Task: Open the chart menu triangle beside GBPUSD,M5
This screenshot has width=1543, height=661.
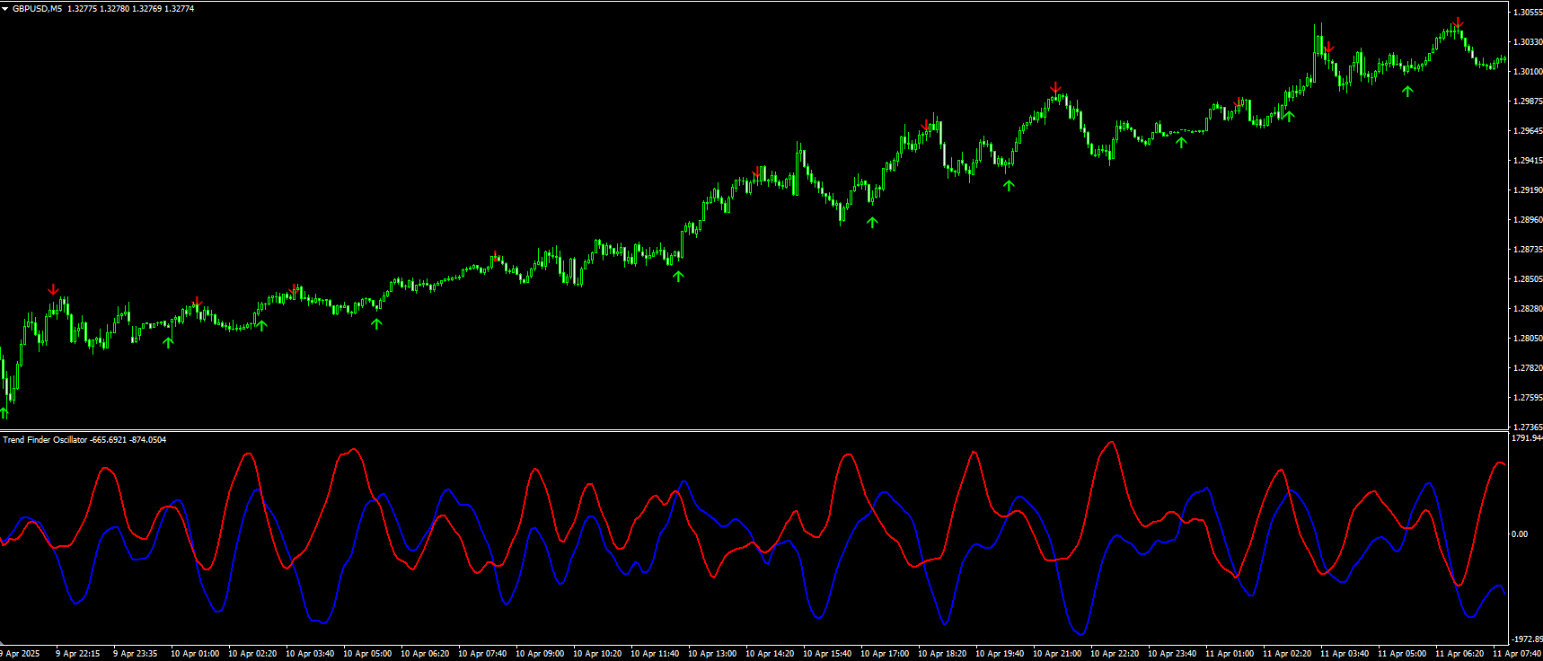Action: click(5, 9)
